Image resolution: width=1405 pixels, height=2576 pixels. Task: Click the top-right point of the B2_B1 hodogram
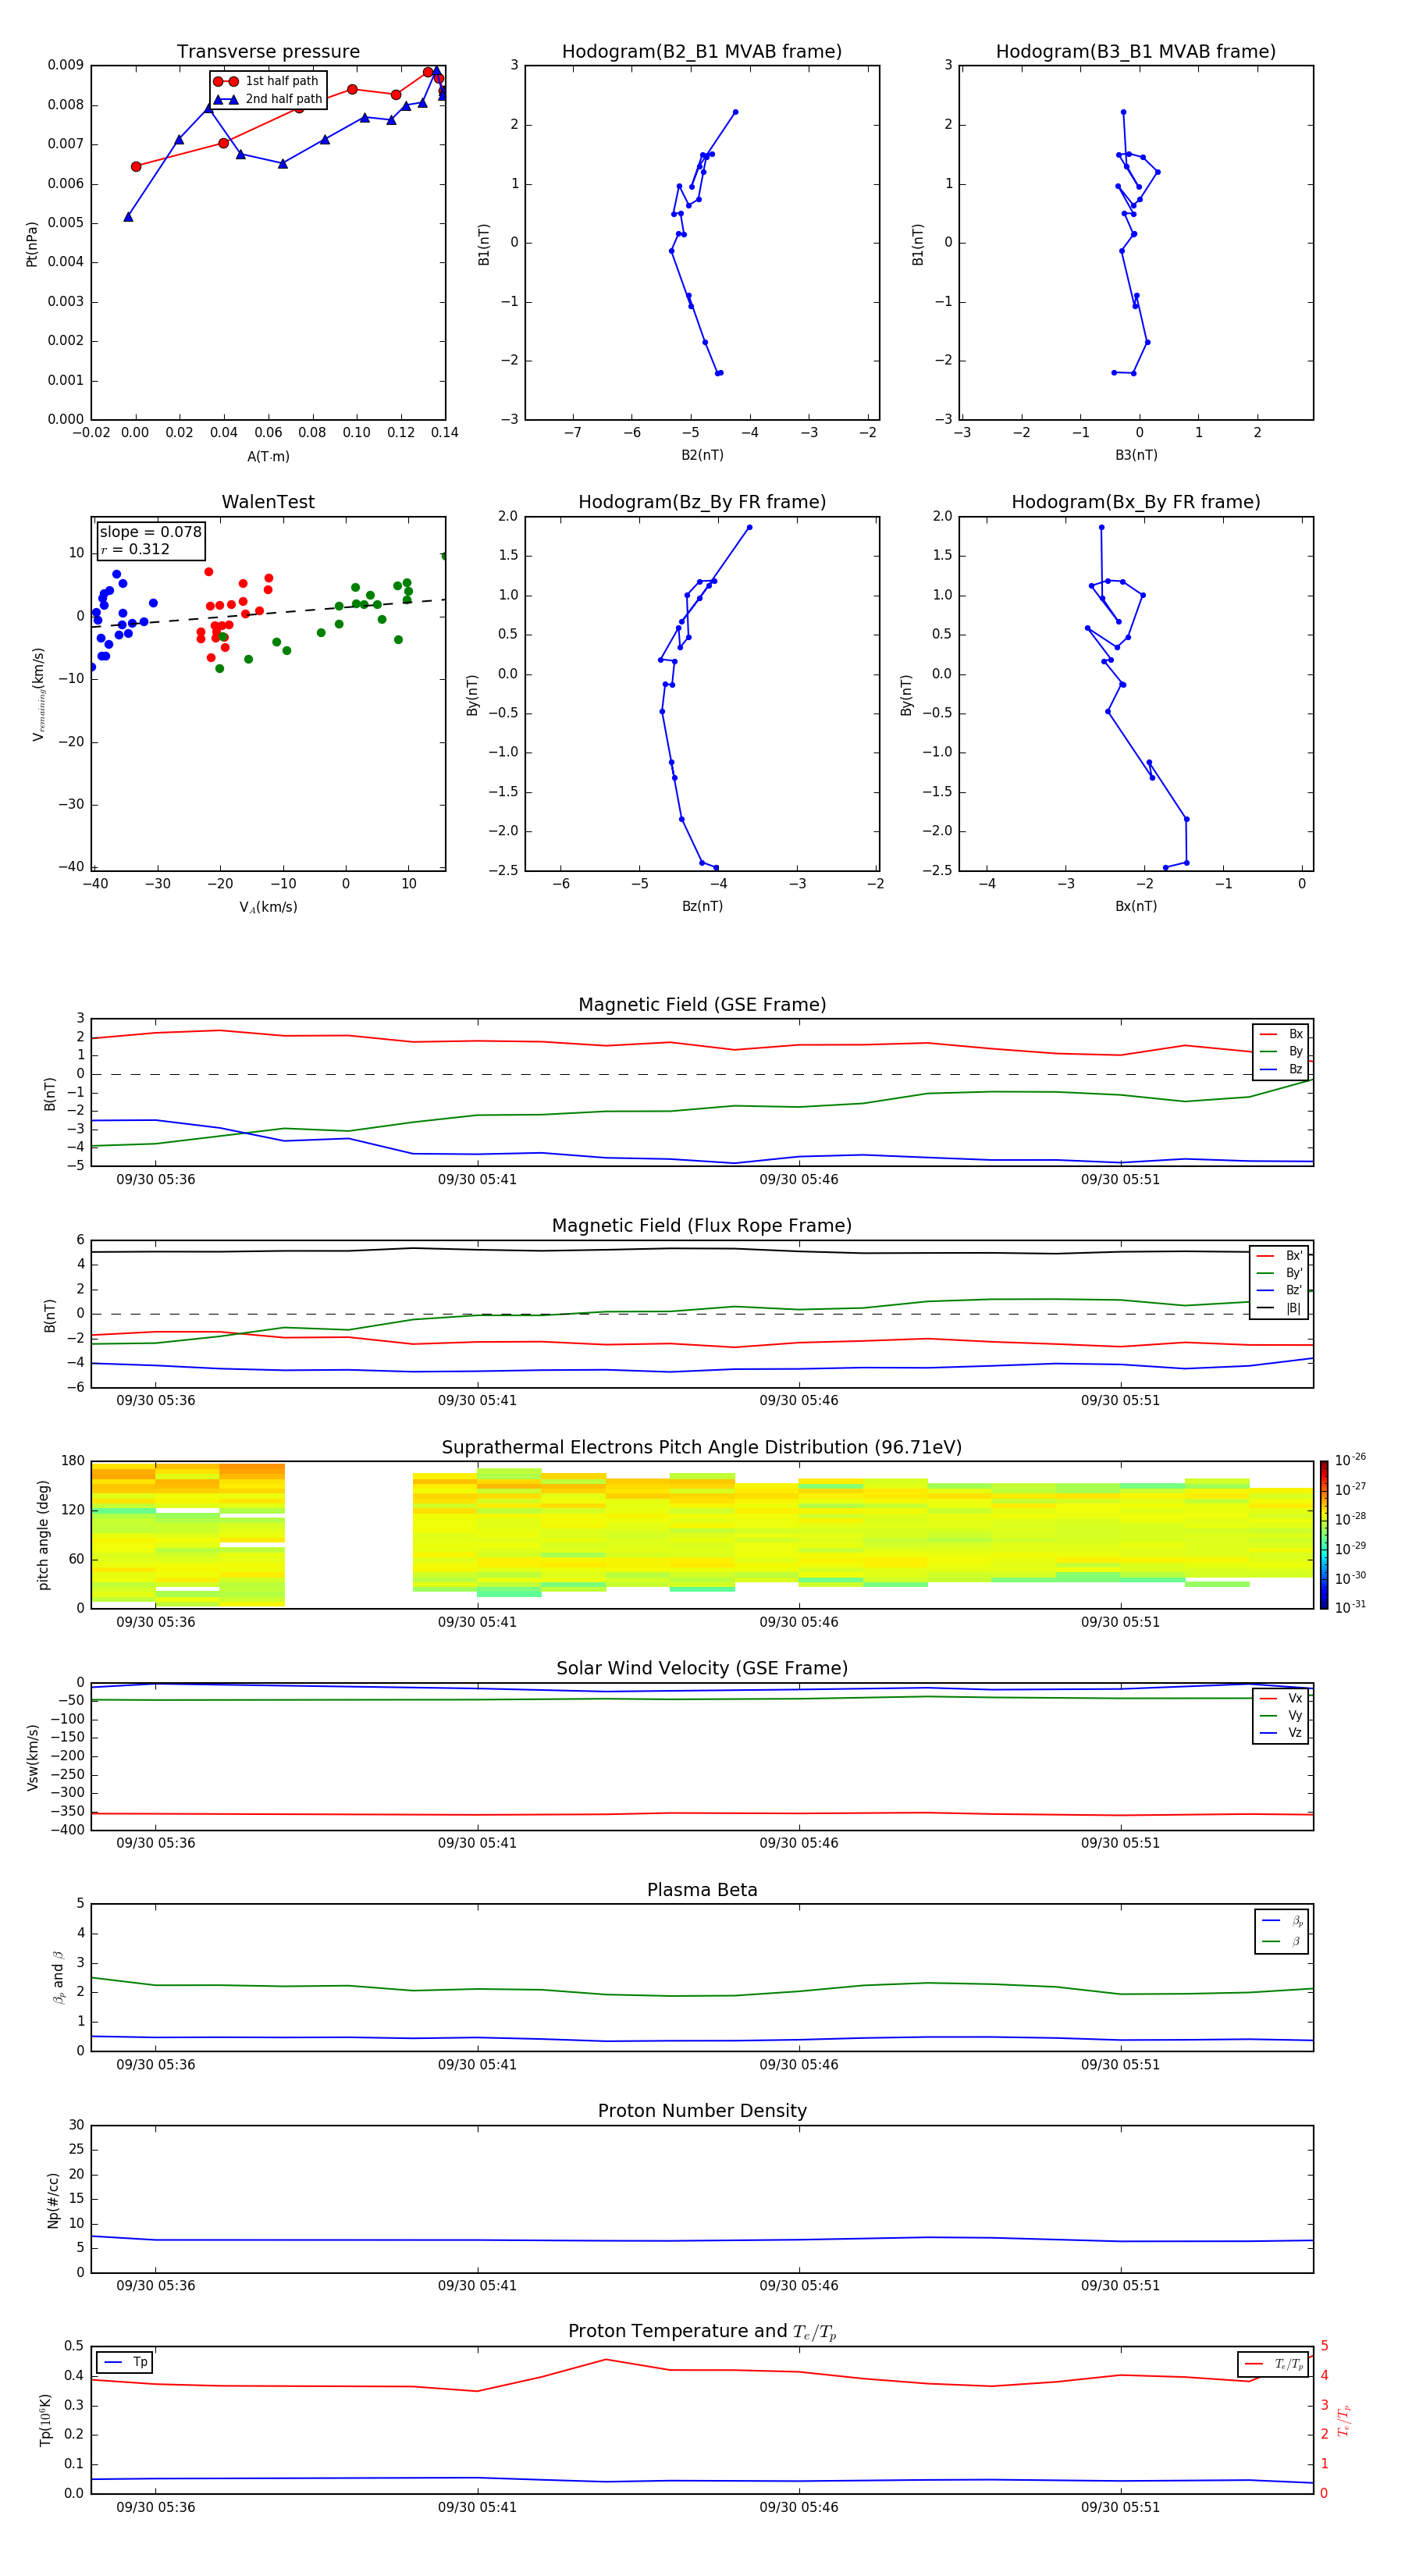(735, 112)
